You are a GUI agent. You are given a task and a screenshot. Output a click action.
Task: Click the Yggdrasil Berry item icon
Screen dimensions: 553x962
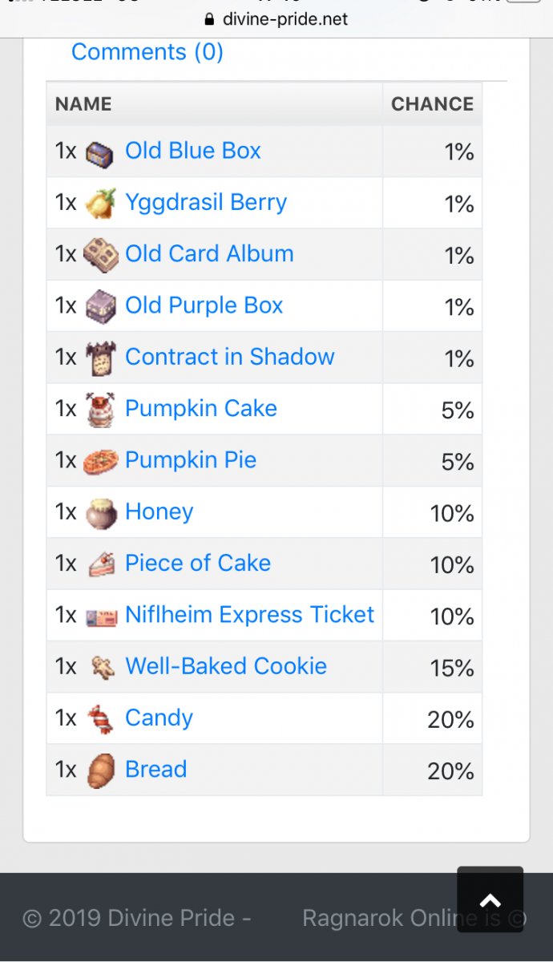(x=101, y=204)
